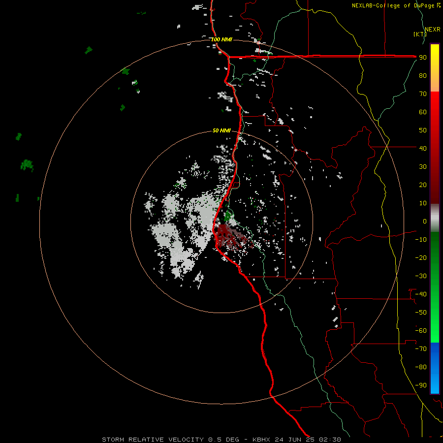Click the 0 value on velocity scale
Viewport: 443px width, 443px height.
point(425,221)
